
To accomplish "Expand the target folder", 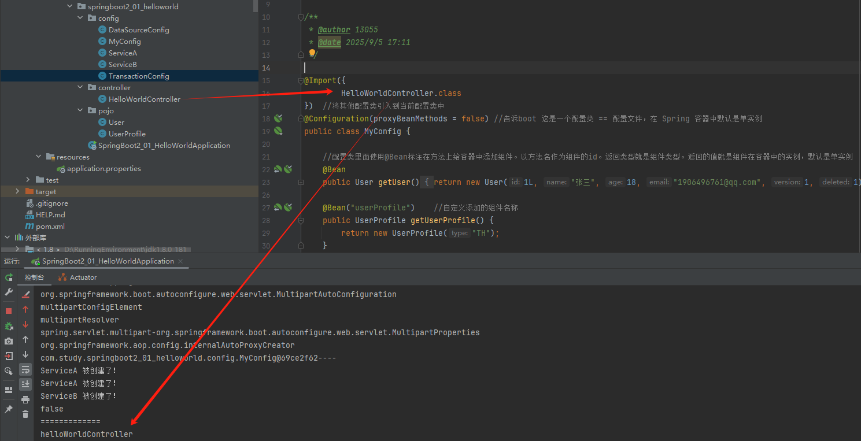I will [17, 191].
